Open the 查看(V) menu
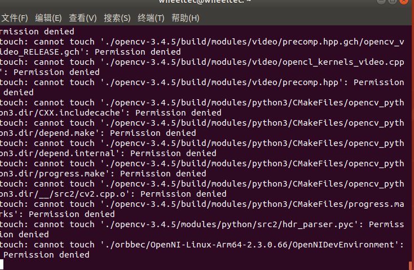 click(x=83, y=18)
